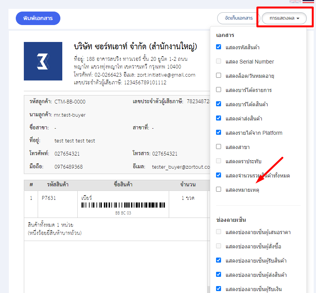Enable แสดงล็อต/วันหมดอายุ checkbox
316x293 pixels.
point(219,75)
